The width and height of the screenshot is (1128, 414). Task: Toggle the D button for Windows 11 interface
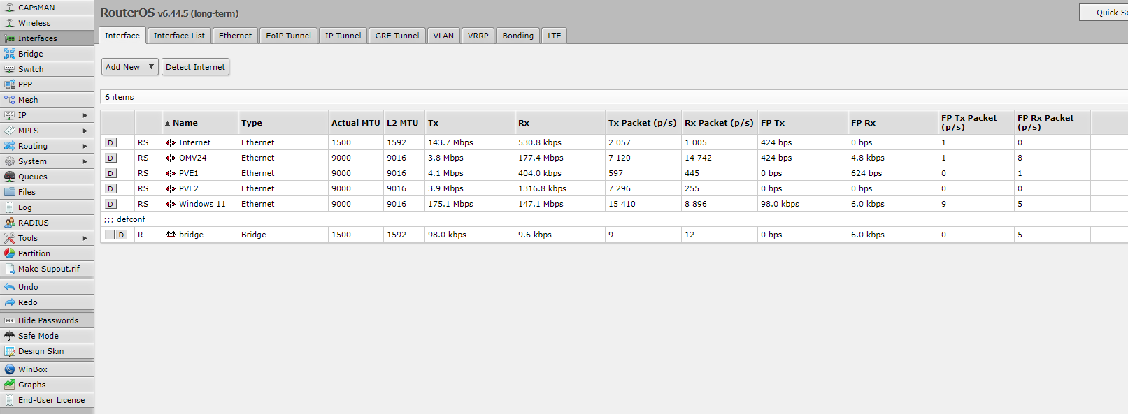[x=110, y=204]
